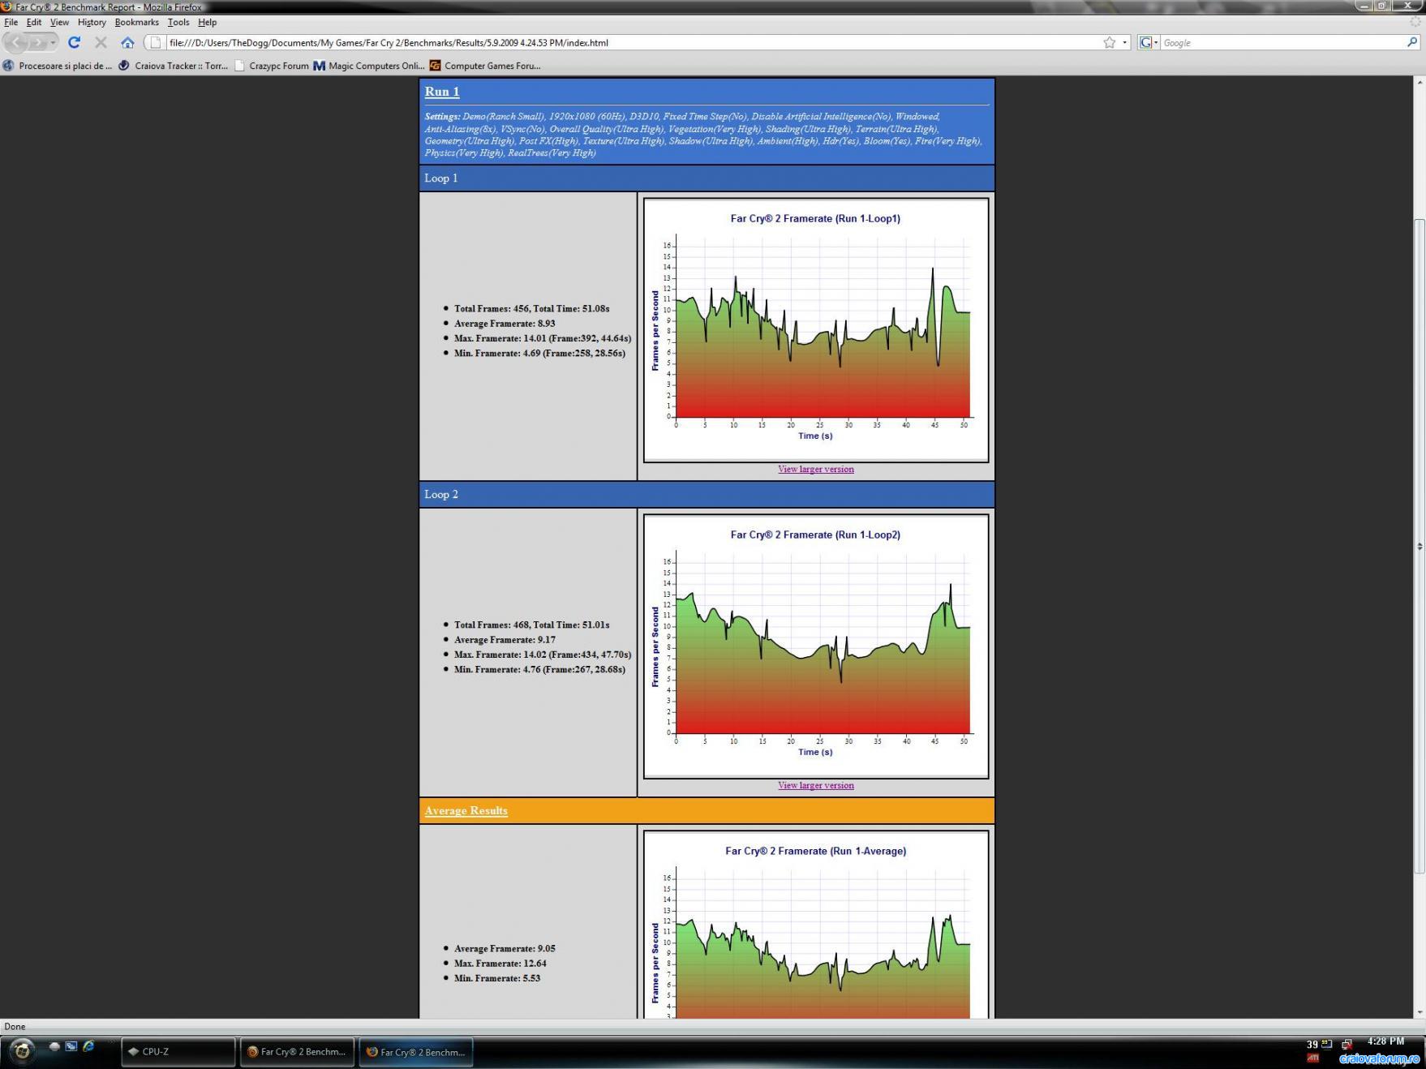This screenshot has height=1069, width=1426.
Task: Open the Bookmarks menu
Action: 136,22
